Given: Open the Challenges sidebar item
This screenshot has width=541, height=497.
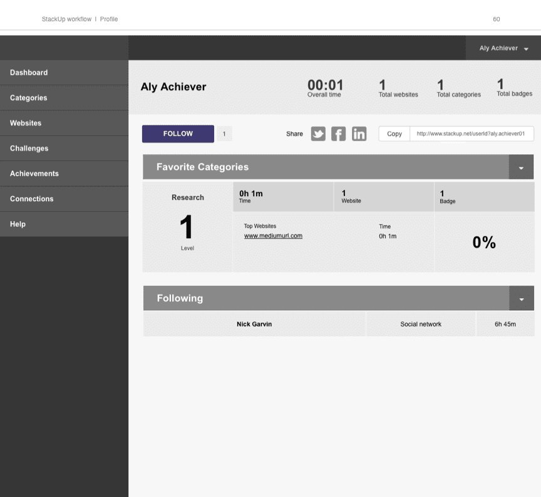Looking at the screenshot, I should (x=29, y=149).
